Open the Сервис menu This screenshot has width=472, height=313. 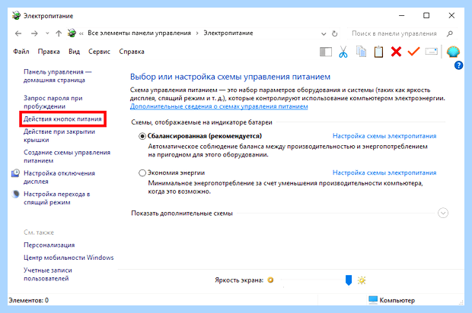pyautogui.click(x=99, y=52)
